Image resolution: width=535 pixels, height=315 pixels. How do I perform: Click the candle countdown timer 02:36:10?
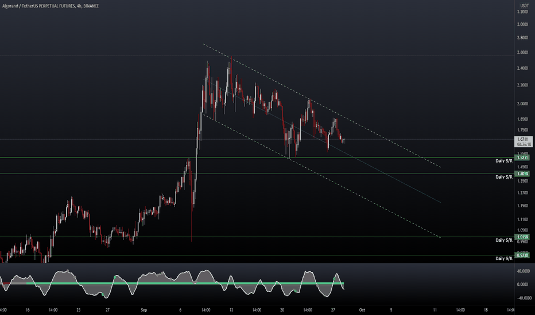[x=524, y=144]
